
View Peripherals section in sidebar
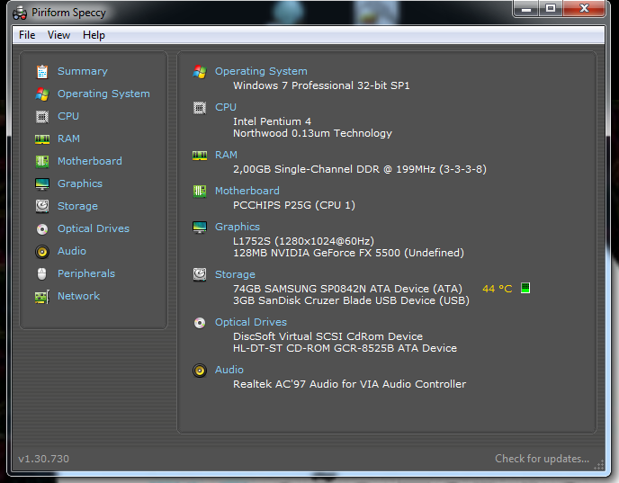pos(86,273)
